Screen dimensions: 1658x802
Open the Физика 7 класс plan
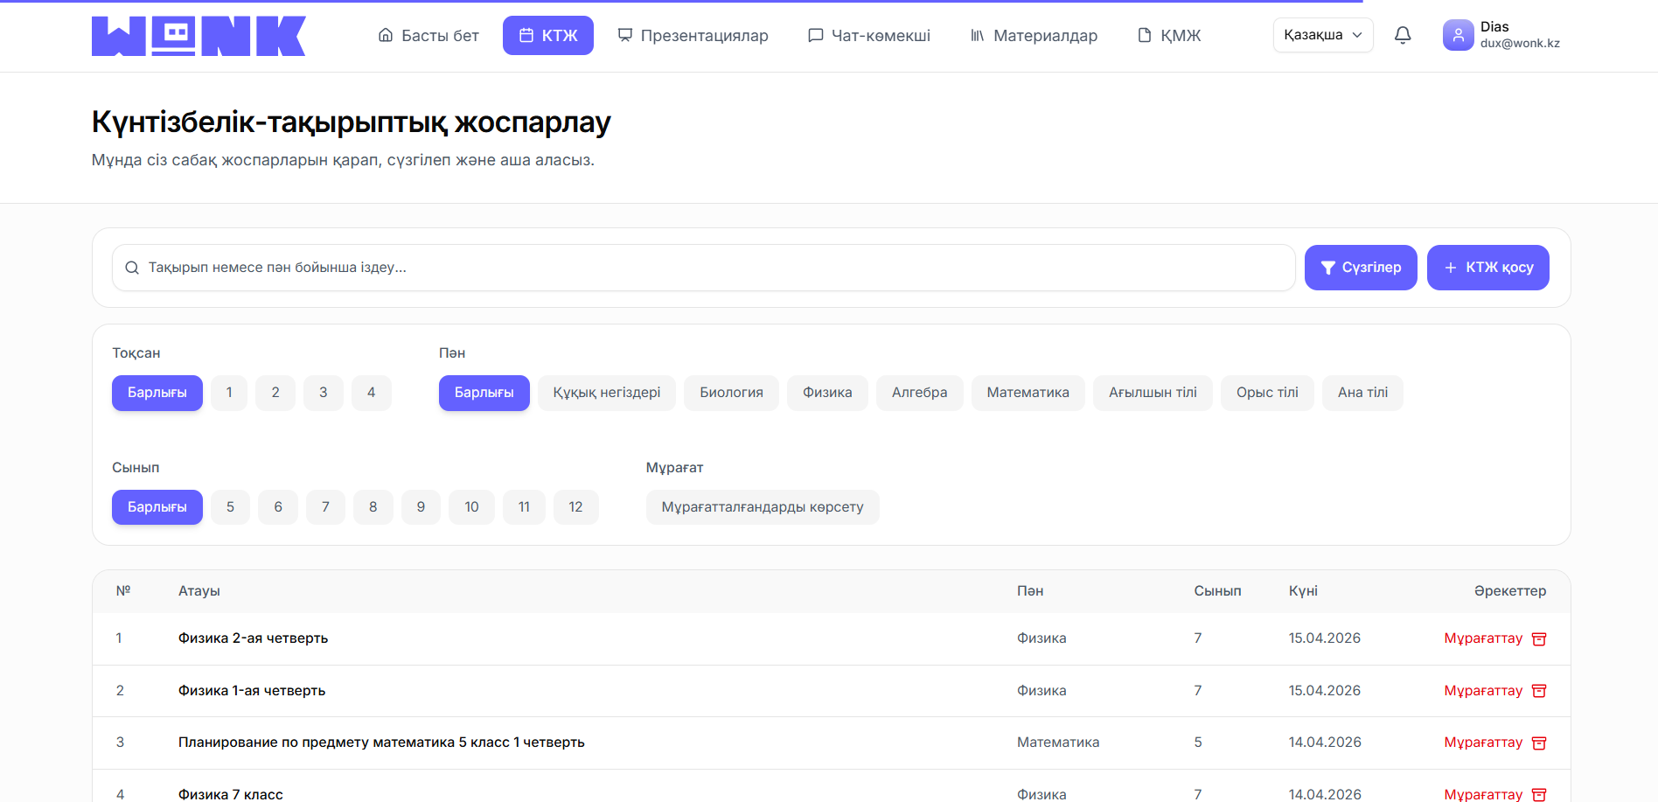[x=231, y=793]
